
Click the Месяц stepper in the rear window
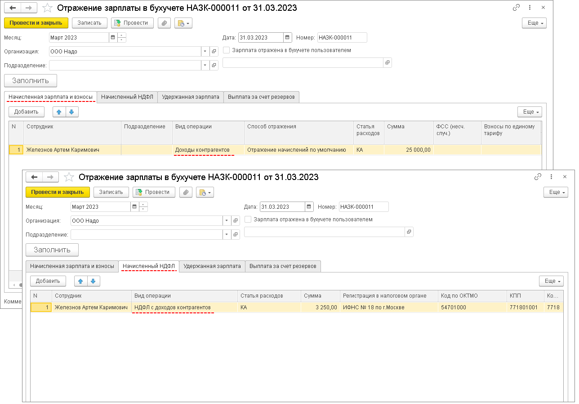pyautogui.click(x=122, y=38)
